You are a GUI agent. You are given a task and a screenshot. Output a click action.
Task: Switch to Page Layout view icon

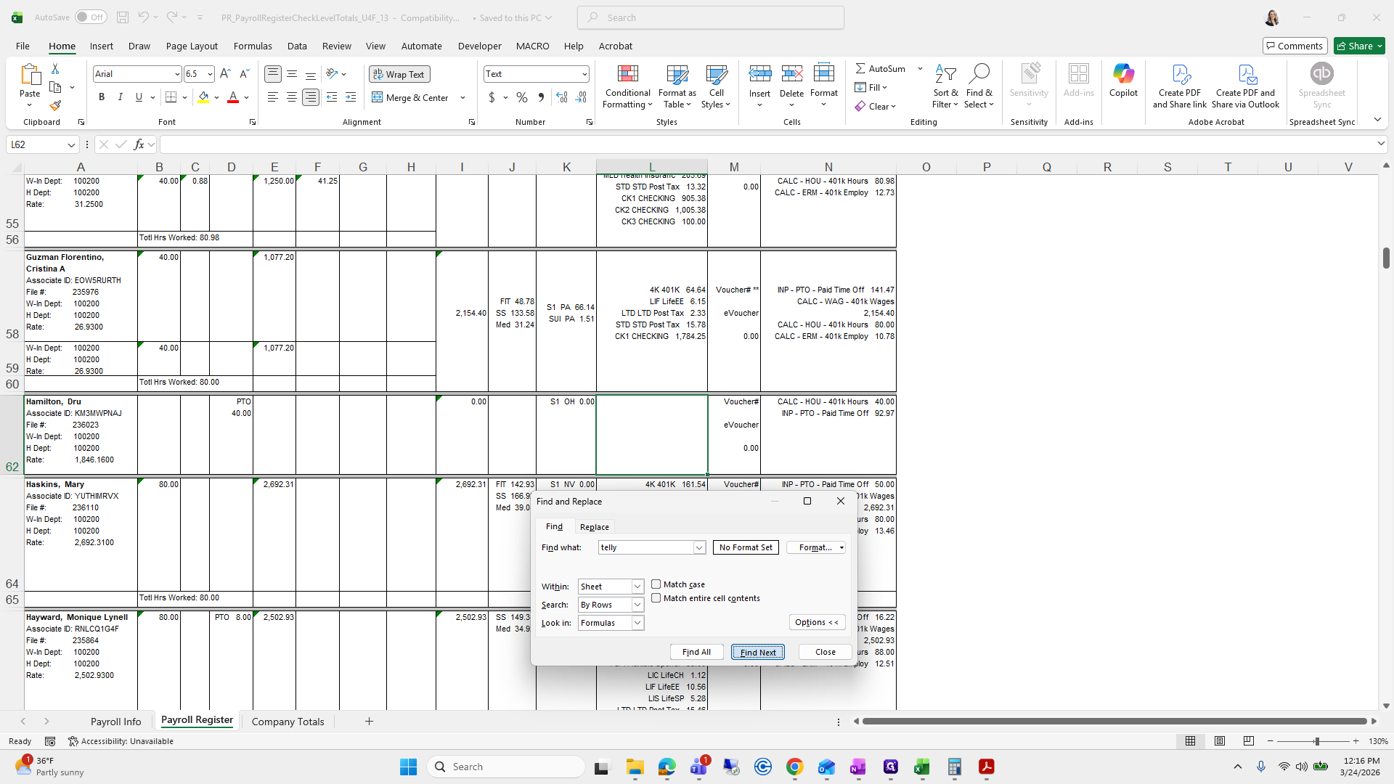[1220, 741]
